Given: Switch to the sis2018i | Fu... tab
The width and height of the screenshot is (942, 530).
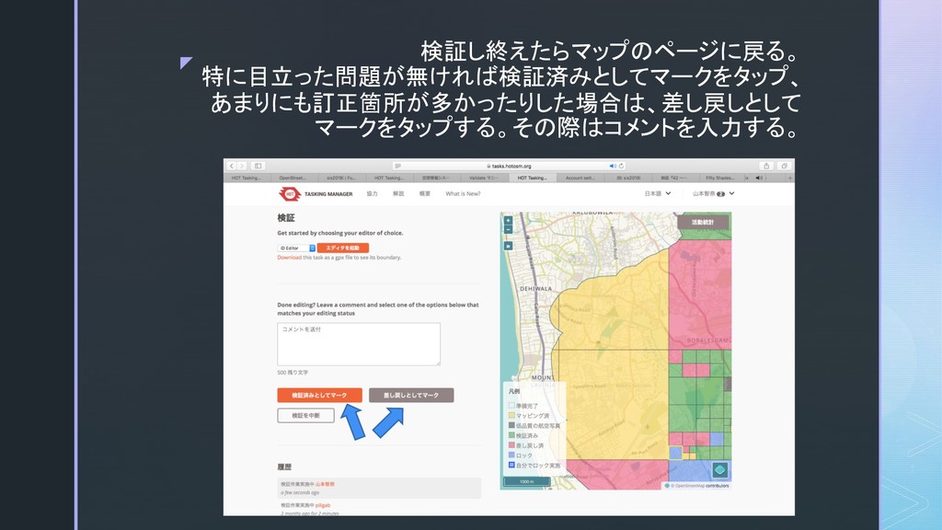Looking at the screenshot, I should [x=340, y=178].
